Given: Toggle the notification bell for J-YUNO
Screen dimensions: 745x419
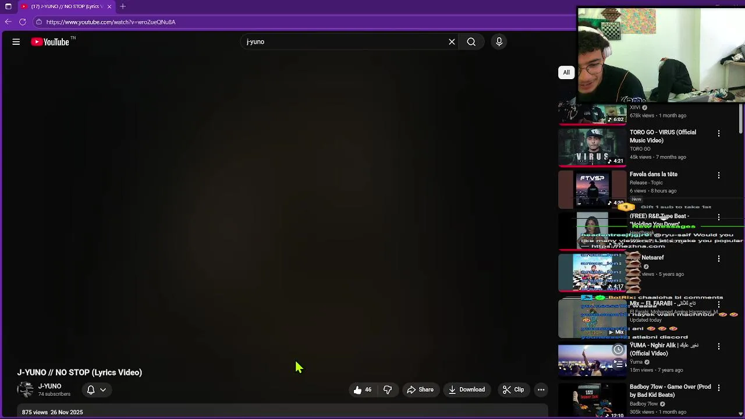Looking at the screenshot, I should tap(91, 390).
